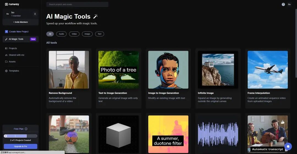Open Frame Interpolation airplane thumbnail
Screen dimensions: 297x154
coord(268,70)
